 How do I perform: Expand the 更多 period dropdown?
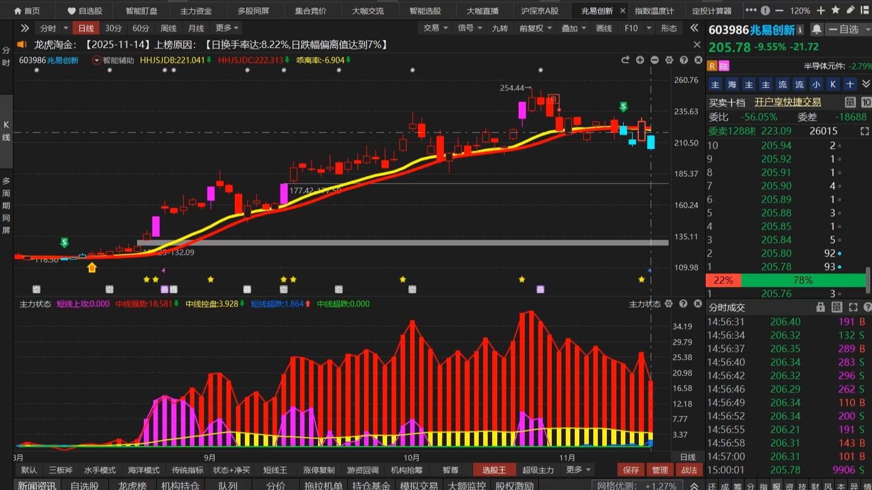227,28
